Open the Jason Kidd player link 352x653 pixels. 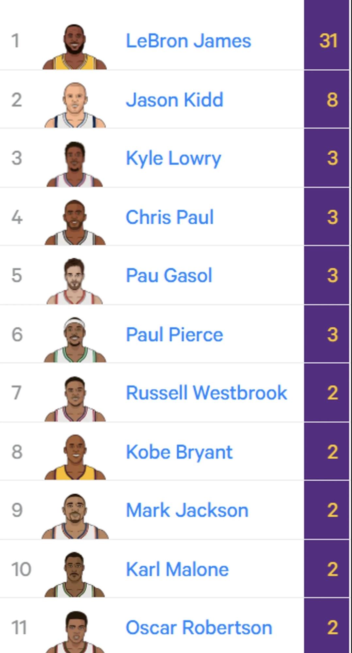(x=174, y=100)
